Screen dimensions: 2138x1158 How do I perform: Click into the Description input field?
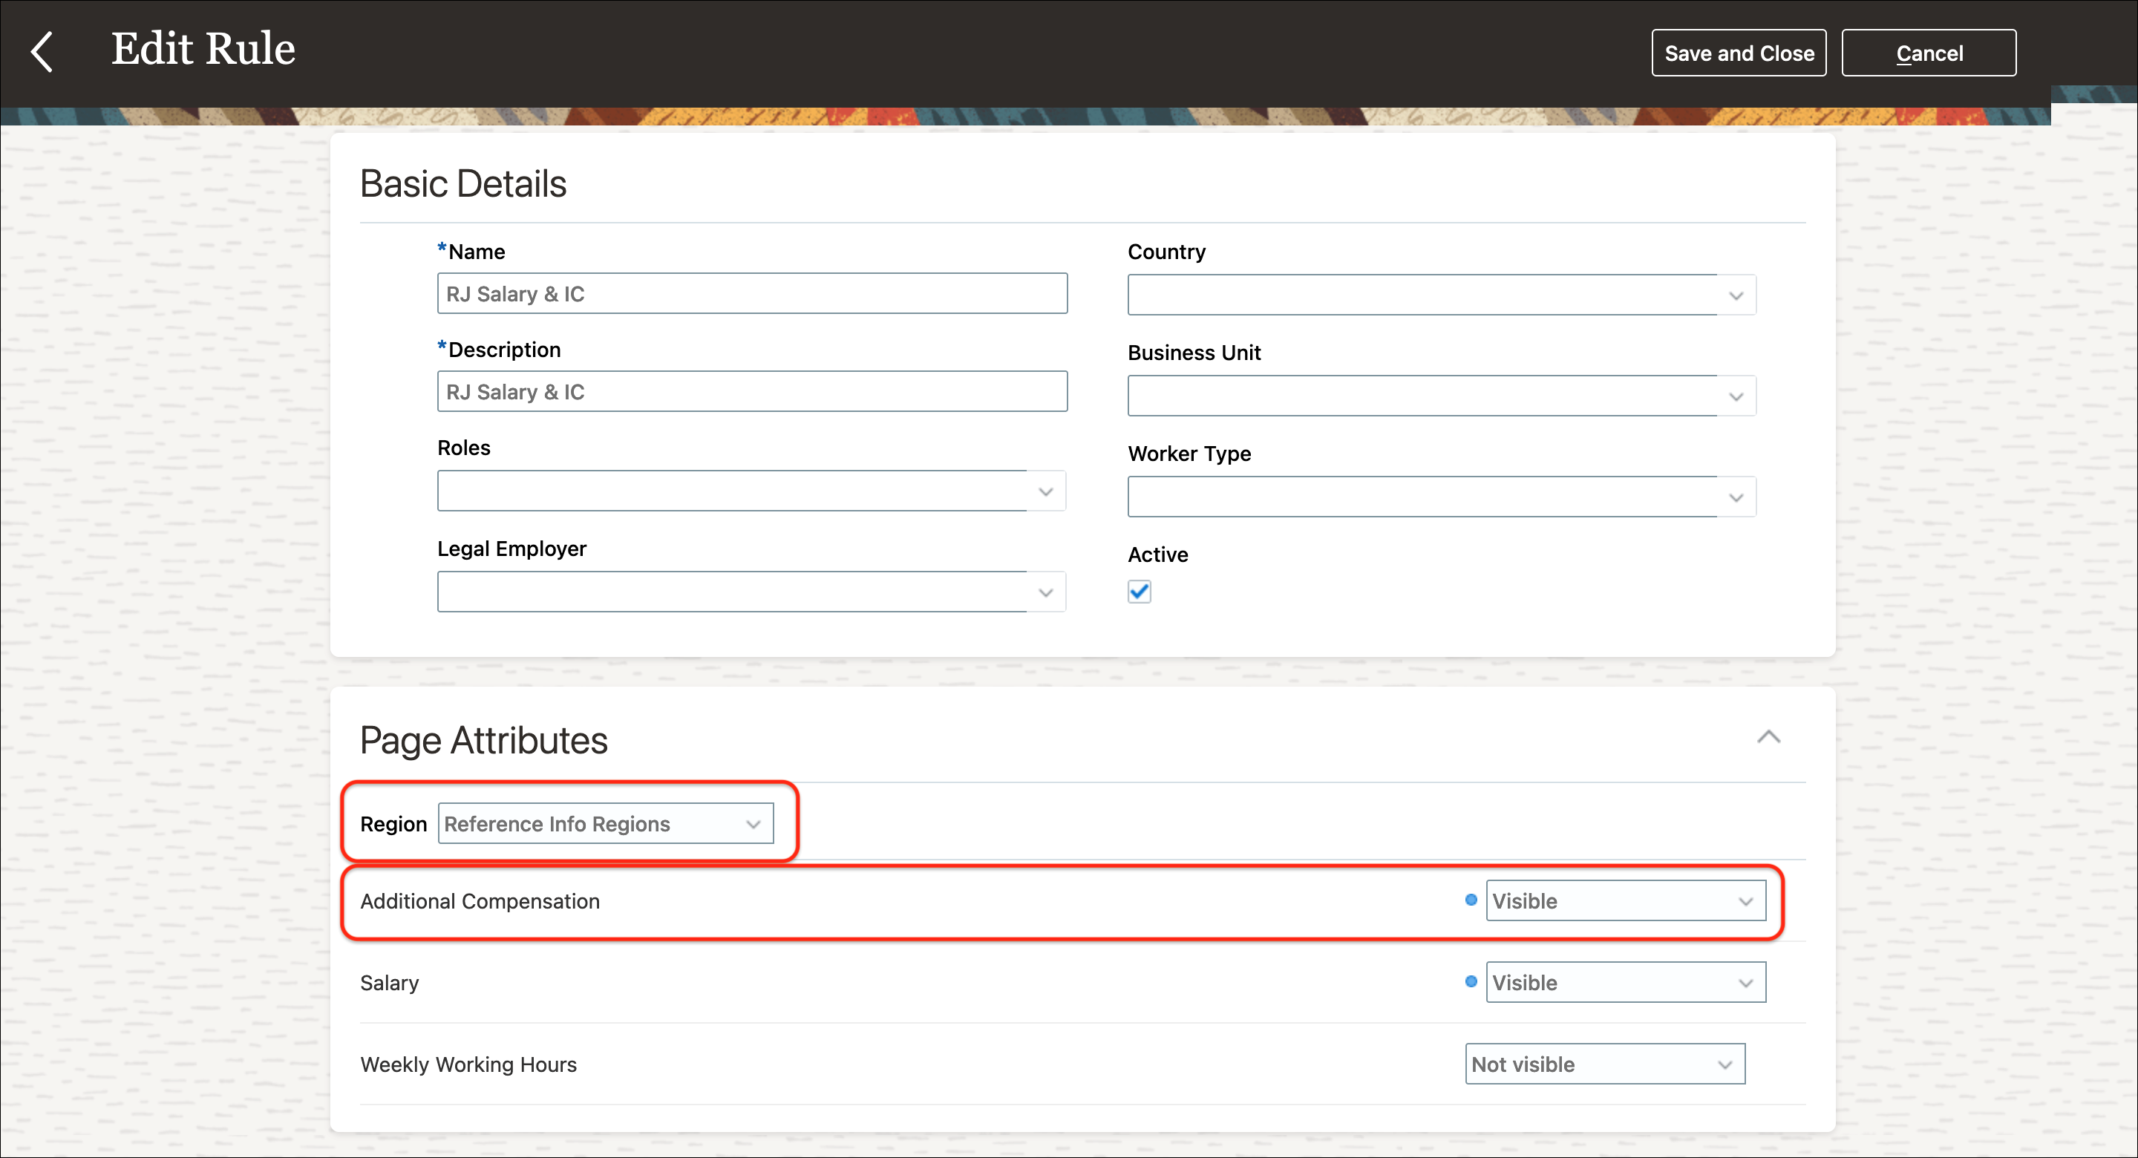[x=751, y=392]
